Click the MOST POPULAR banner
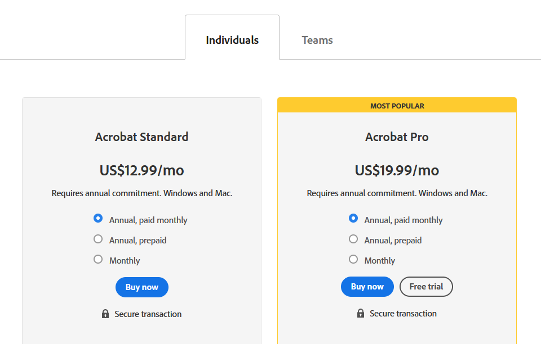 [397, 105]
